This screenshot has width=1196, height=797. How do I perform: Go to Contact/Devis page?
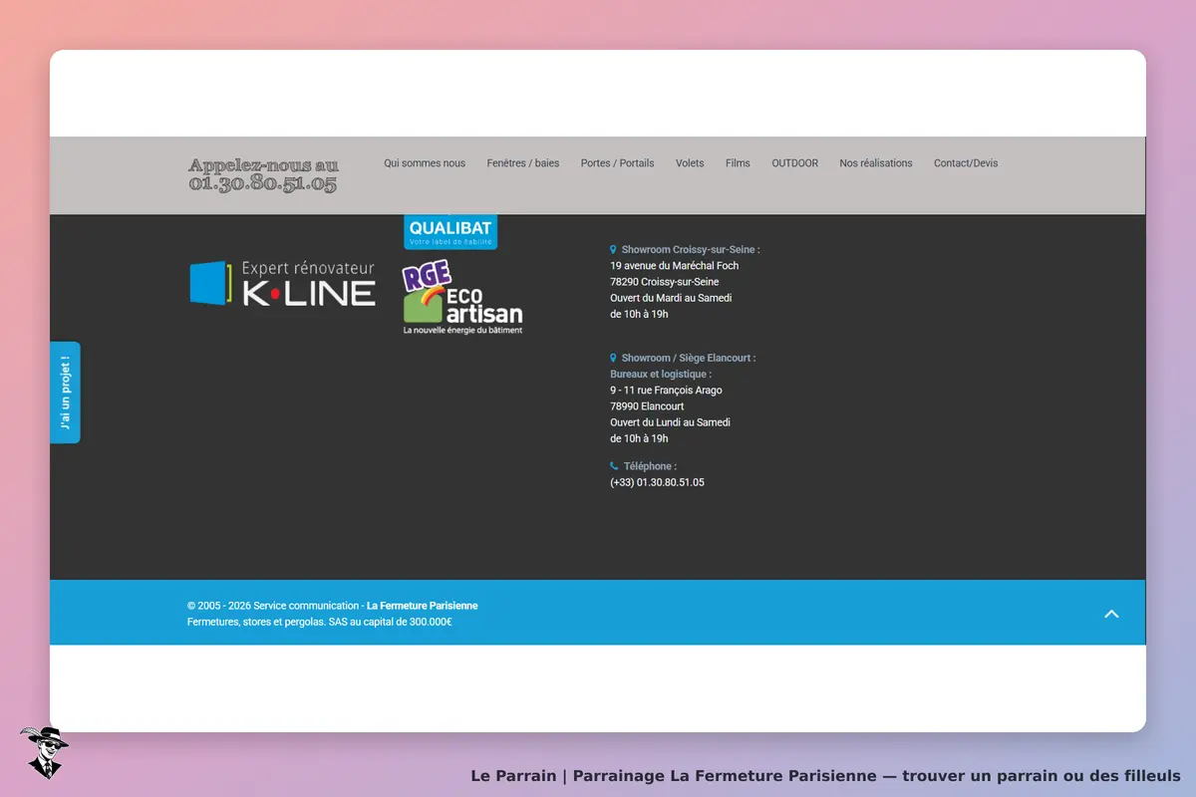tap(966, 163)
